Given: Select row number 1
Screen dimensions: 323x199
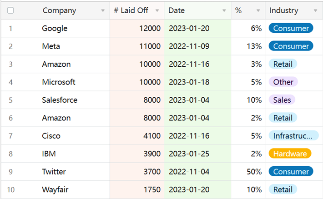Looking at the screenshot, I should click(10, 28).
